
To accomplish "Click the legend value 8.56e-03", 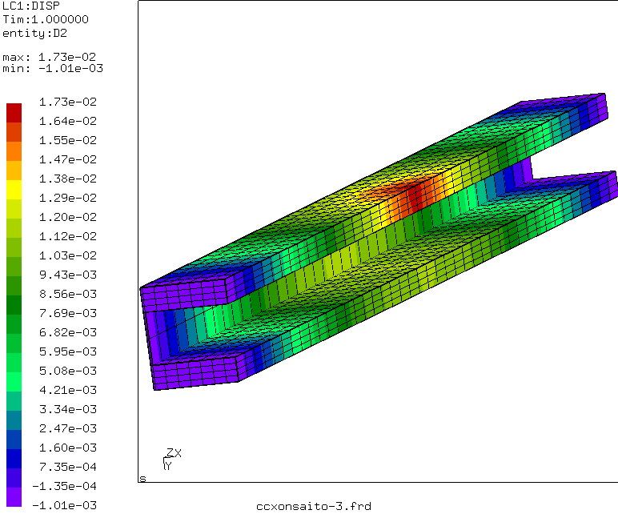I will (x=68, y=294).
